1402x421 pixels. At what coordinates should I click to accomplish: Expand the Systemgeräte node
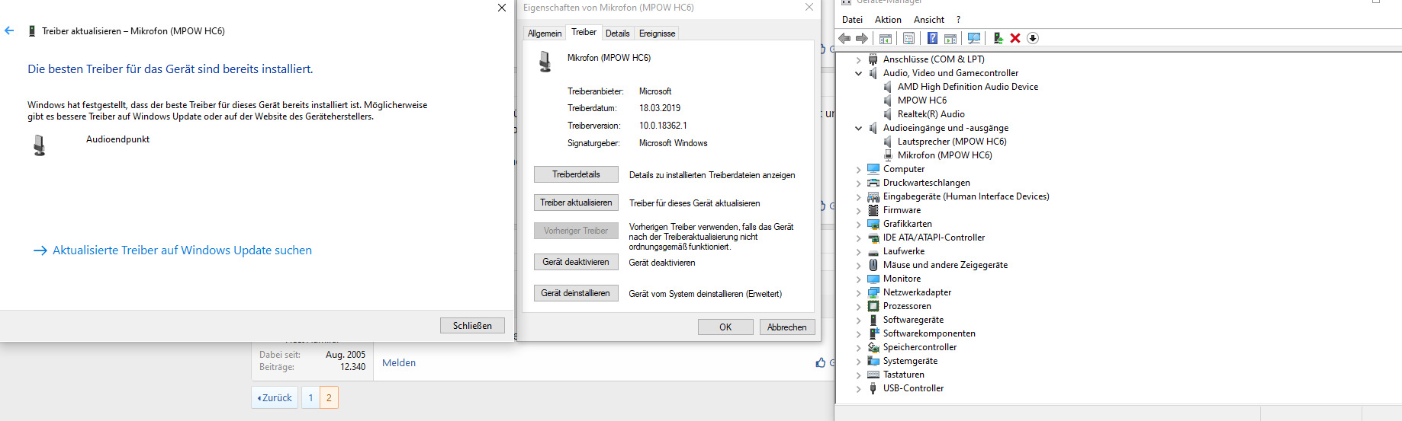[x=858, y=361]
